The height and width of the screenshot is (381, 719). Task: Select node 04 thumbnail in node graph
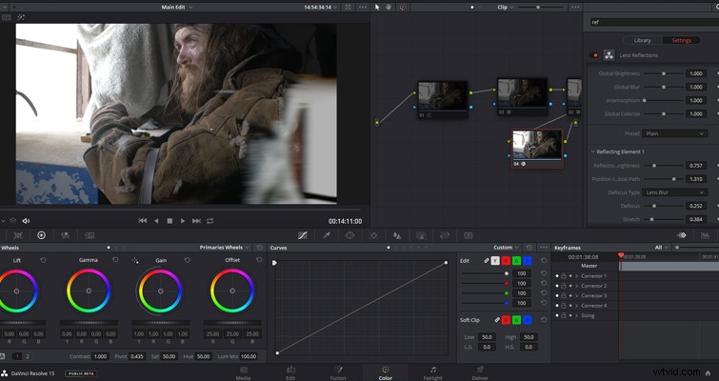click(x=537, y=146)
